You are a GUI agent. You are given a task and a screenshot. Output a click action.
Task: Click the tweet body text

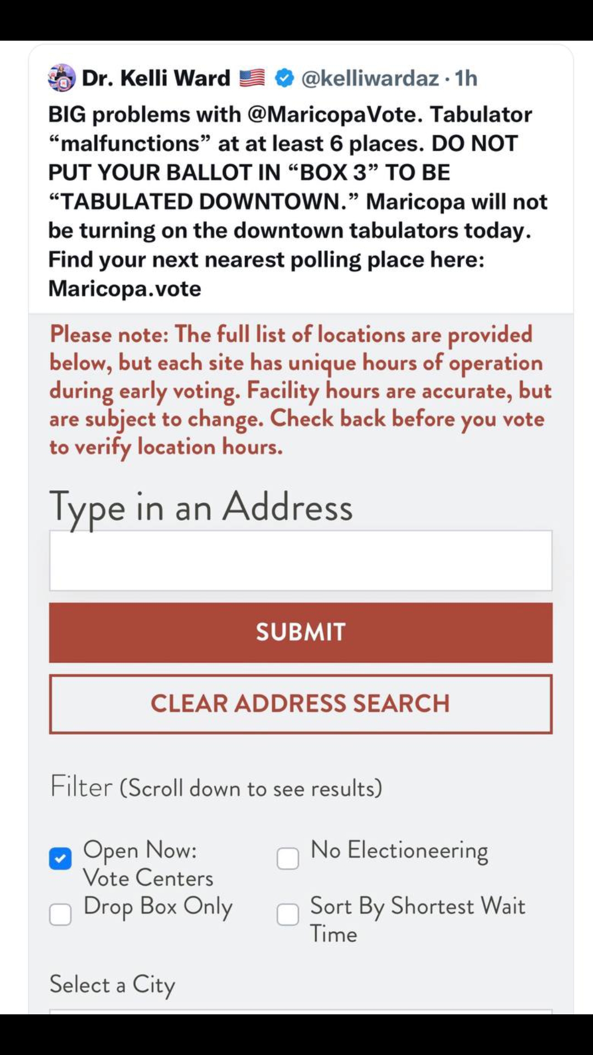[x=298, y=201]
